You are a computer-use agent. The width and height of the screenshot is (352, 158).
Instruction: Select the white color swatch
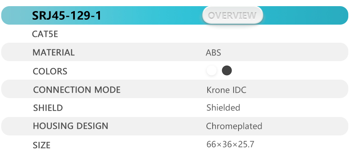click(211, 71)
